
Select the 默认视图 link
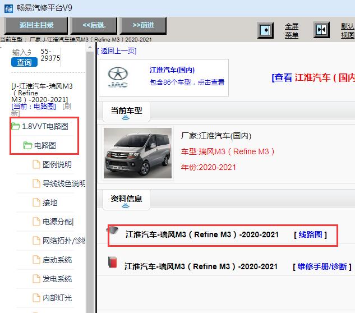[x=348, y=31]
